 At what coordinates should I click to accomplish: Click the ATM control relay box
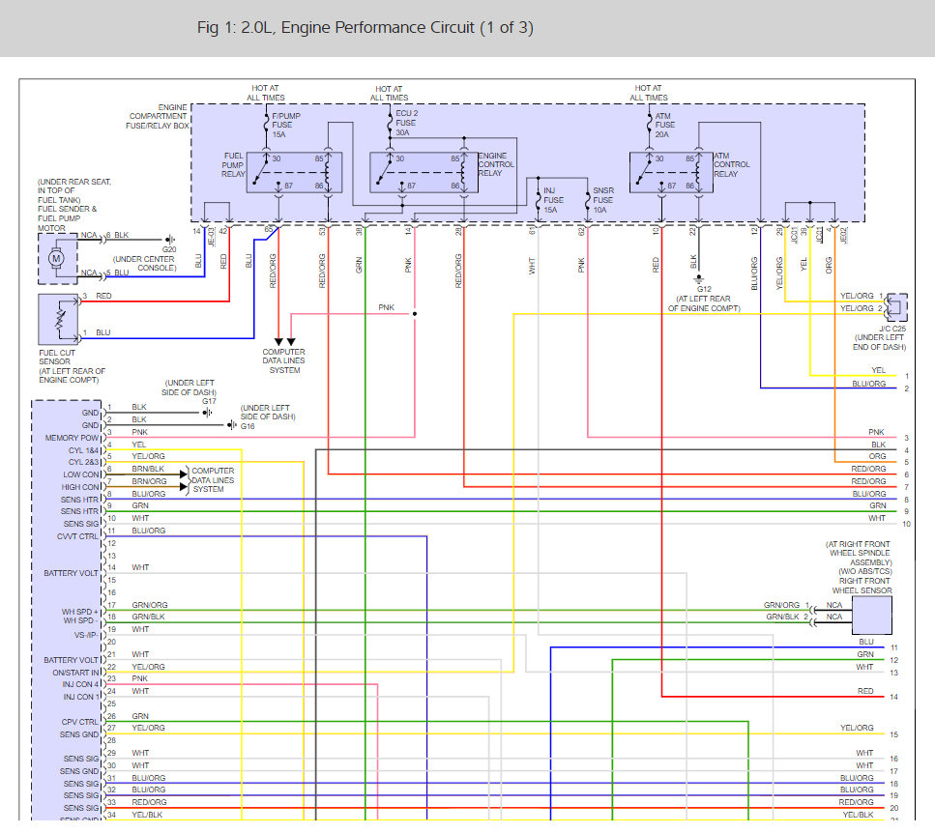[671, 172]
